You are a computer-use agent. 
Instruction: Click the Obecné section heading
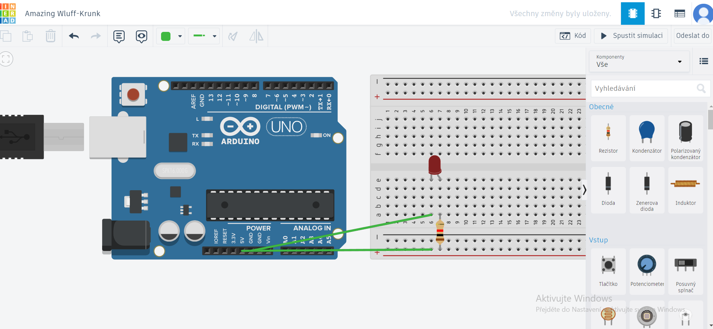pos(601,107)
